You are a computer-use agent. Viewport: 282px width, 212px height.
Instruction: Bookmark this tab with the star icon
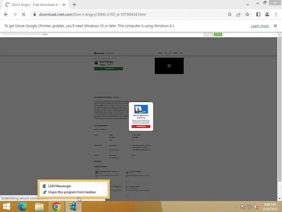point(247,14)
